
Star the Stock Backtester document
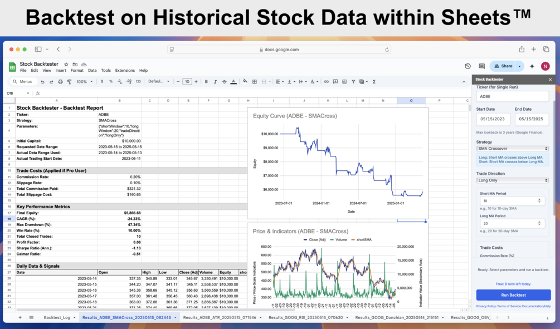point(66,64)
